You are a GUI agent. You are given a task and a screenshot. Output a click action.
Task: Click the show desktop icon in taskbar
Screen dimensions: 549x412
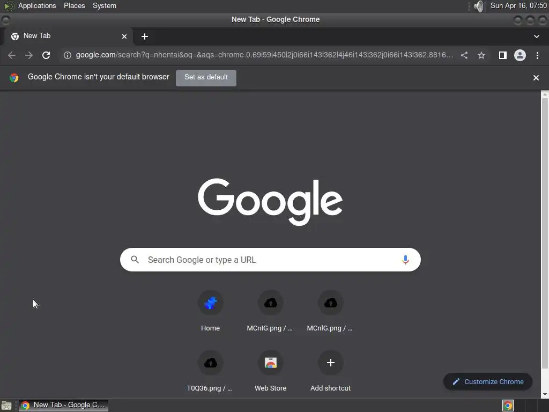[x=6, y=406]
